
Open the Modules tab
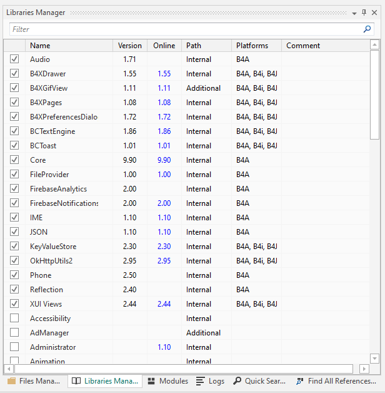click(x=167, y=381)
